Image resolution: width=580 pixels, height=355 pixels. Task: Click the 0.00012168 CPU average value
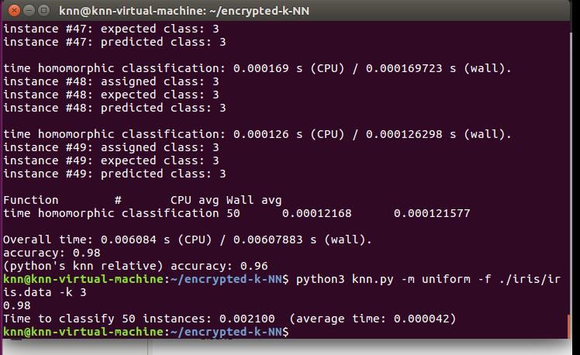click(314, 213)
